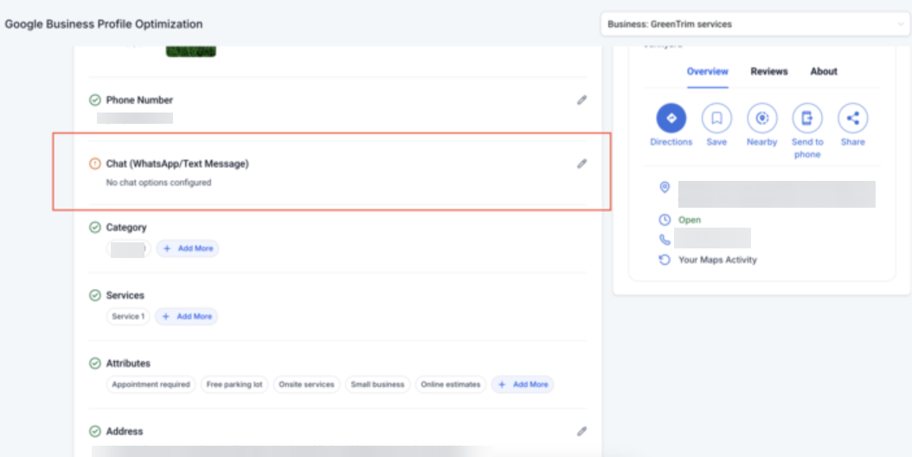Image resolution: width=912 pixels, height=457 pixels.
Task: Click the orange warning icon beside Chat
Action: (95, 164)
